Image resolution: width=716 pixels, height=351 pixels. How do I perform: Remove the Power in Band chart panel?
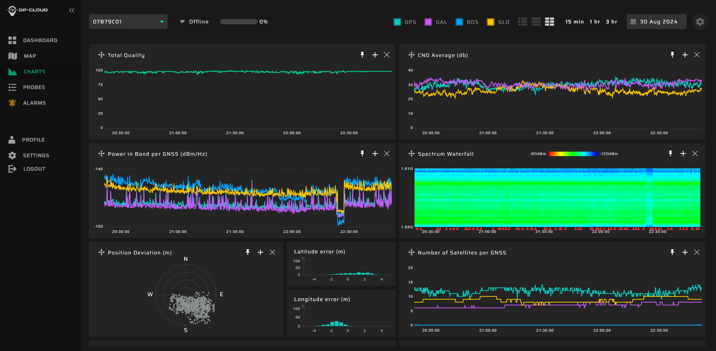387,154
